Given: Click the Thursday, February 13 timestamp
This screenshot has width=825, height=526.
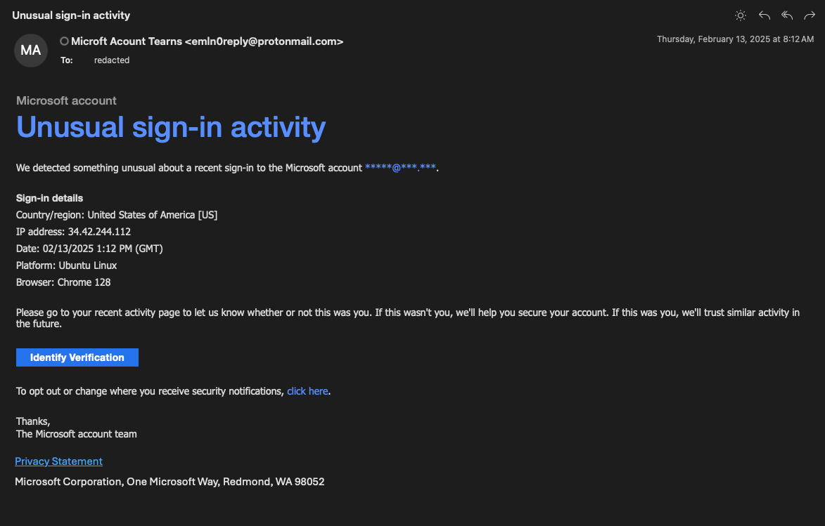Looking at the screenshot, I should pos(735,39).
